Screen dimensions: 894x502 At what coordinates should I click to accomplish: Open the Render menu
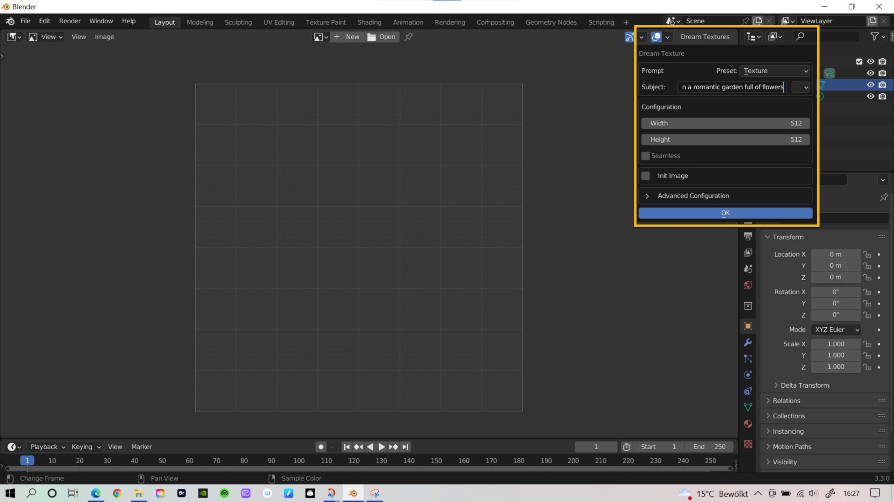[69, 21]
